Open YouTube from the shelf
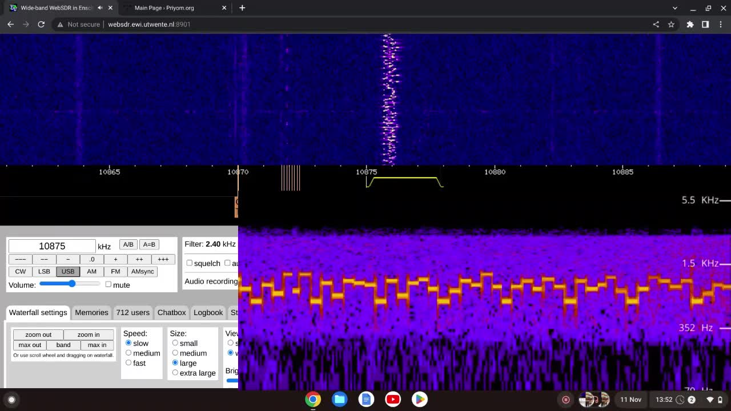 [393, 400]
